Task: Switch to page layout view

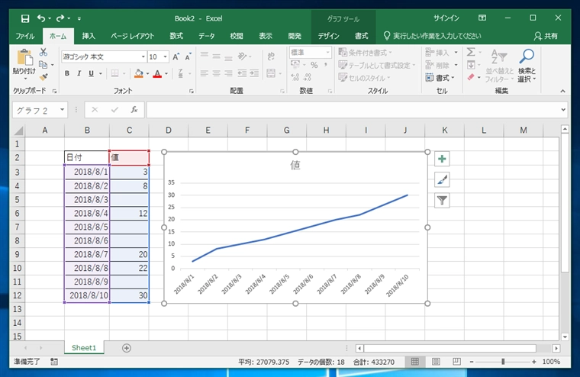Action: coord(436,362)
